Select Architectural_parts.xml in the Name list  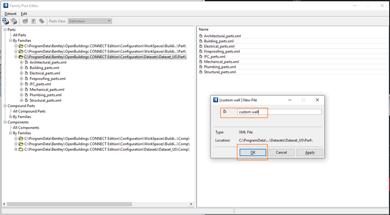[222, 36]
